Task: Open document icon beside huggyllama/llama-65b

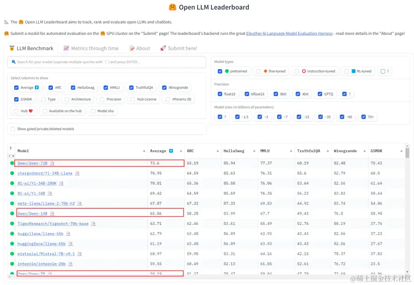Action: pyautogui.click(x=68, y=234)
